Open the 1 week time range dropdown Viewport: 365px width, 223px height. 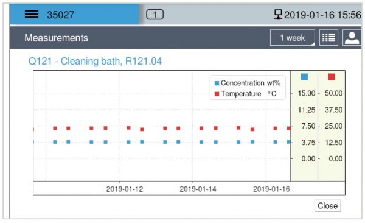(x=293, y=38)
